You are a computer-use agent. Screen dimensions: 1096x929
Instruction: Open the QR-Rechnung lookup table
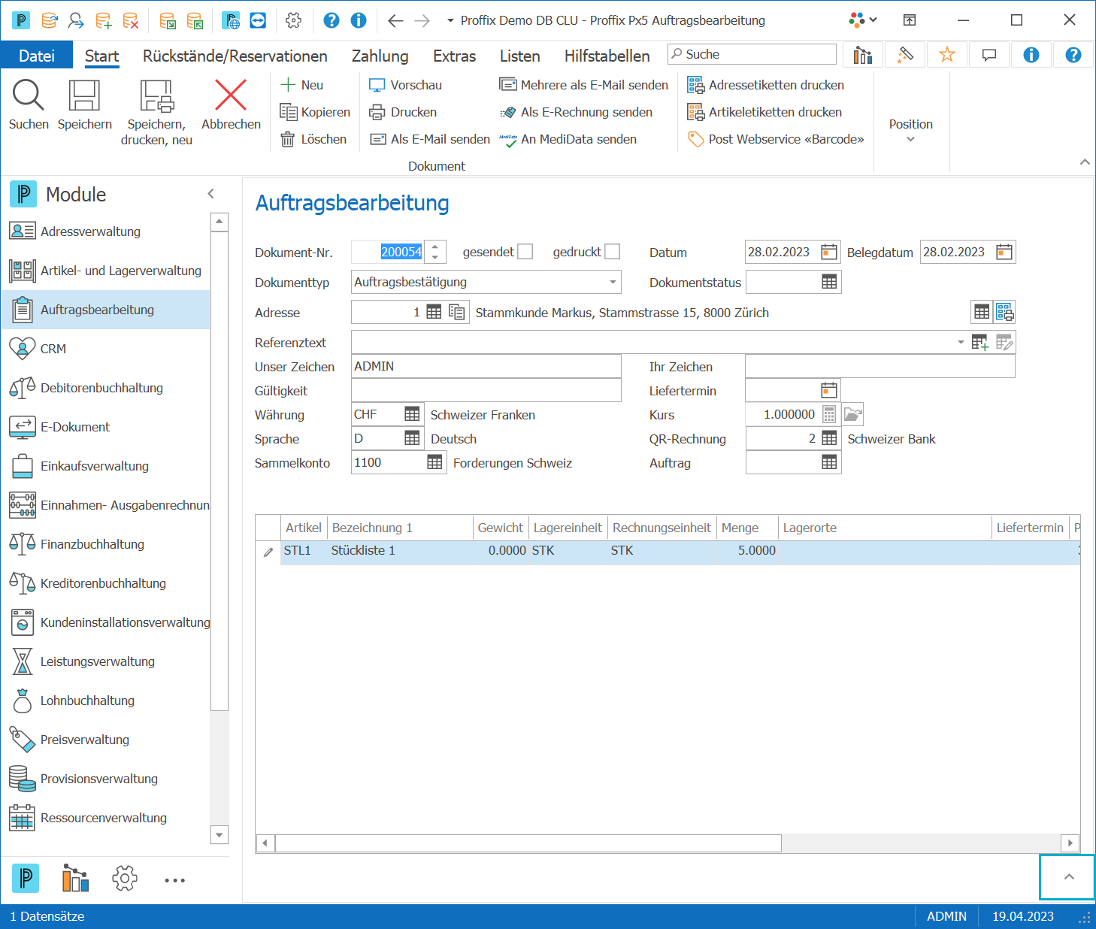point(828,438)
